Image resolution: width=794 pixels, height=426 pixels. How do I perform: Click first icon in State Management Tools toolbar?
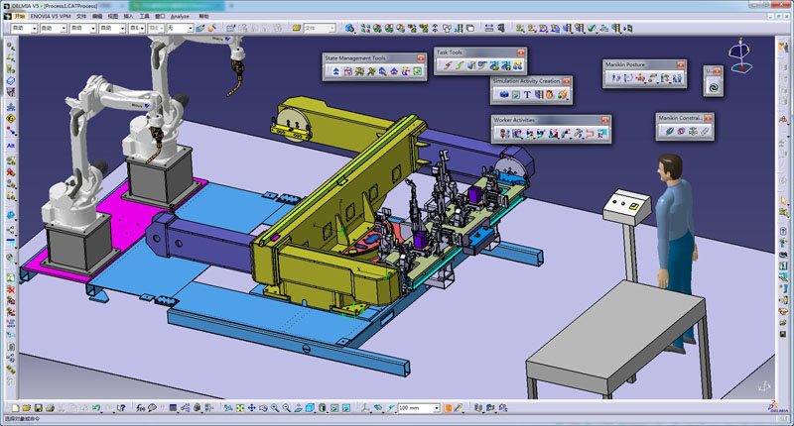(x=335, y=71)
